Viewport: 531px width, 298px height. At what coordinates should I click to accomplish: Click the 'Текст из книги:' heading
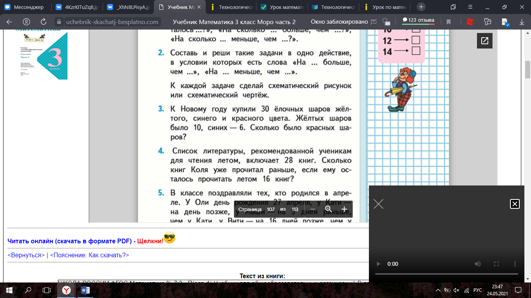262,276
